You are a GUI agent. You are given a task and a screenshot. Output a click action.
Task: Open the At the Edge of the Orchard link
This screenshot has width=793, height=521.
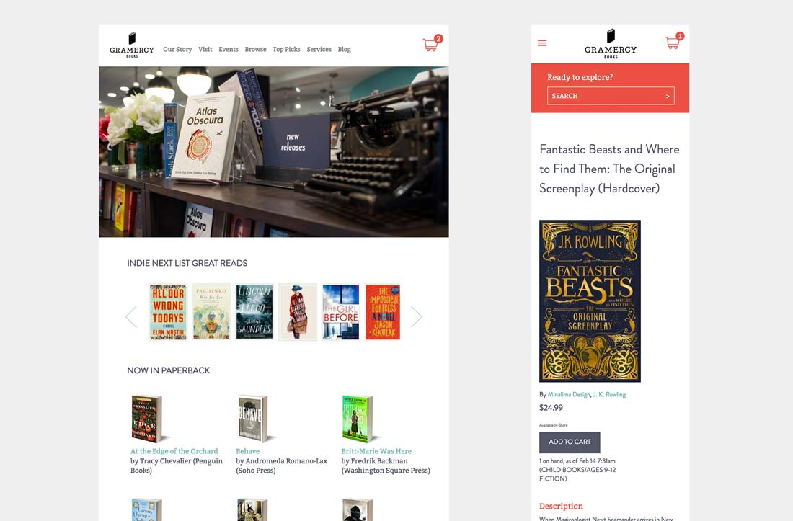(x=174, y=451)
